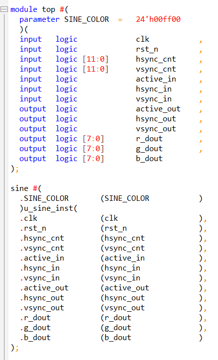
Task: Click the .rst_n port connection
Action: click(33, 228)
